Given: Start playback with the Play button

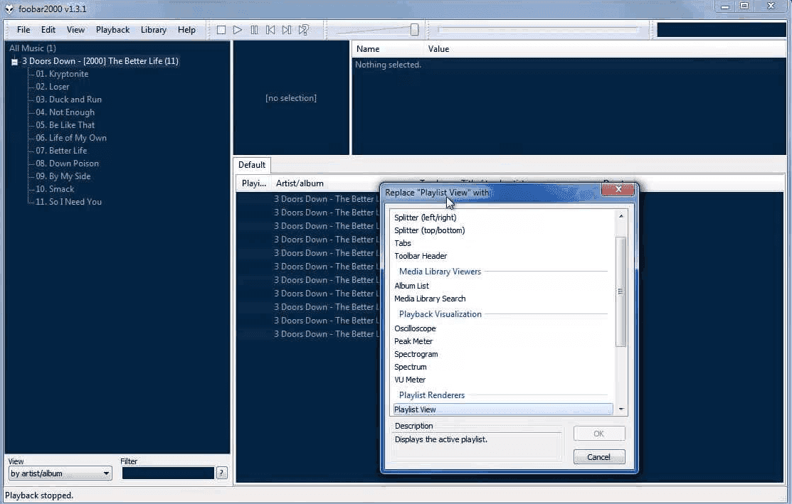Looking at the screenshot, I should [x=238, y=30].
